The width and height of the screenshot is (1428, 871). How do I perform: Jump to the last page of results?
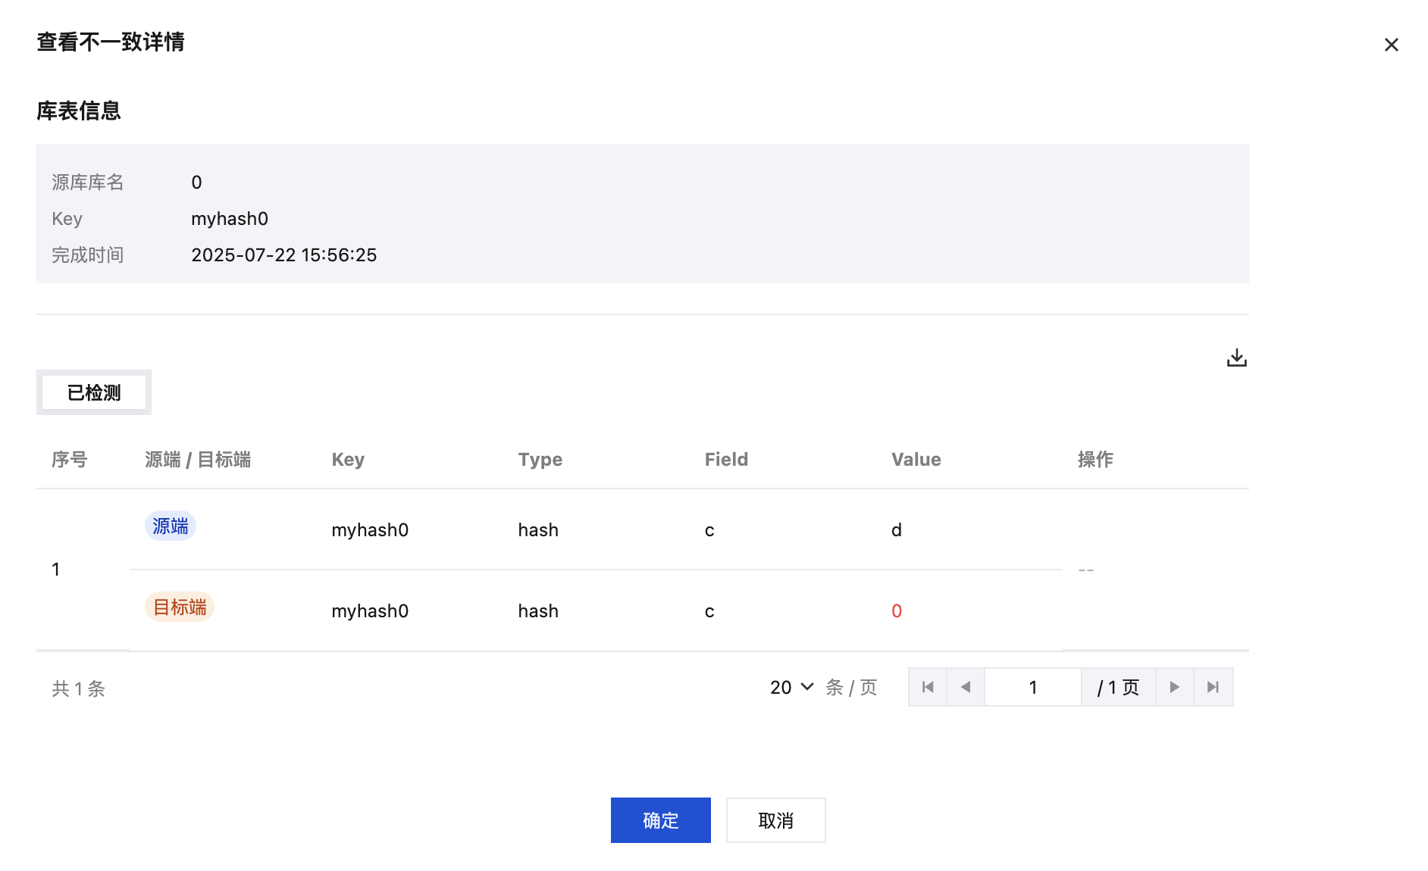[1213, 687]
